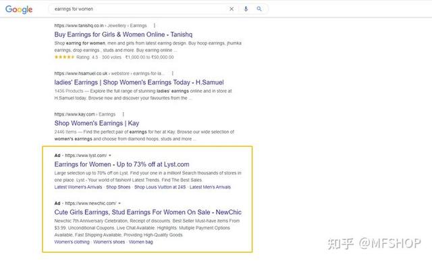Click the magnifying glass search icon
The image size is (432, 261).
pyautogui.click(x=259, y=9)
